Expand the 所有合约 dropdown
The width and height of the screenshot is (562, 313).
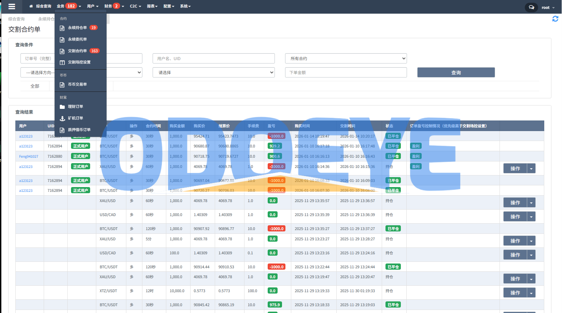pos(346,58)
